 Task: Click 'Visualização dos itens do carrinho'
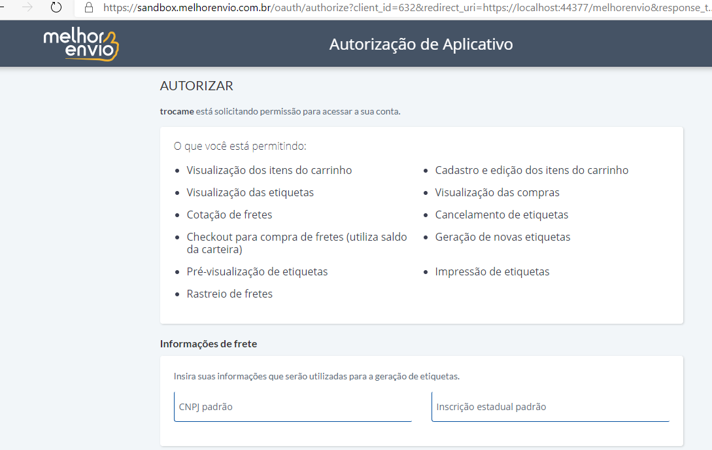(x=269, y=170)
